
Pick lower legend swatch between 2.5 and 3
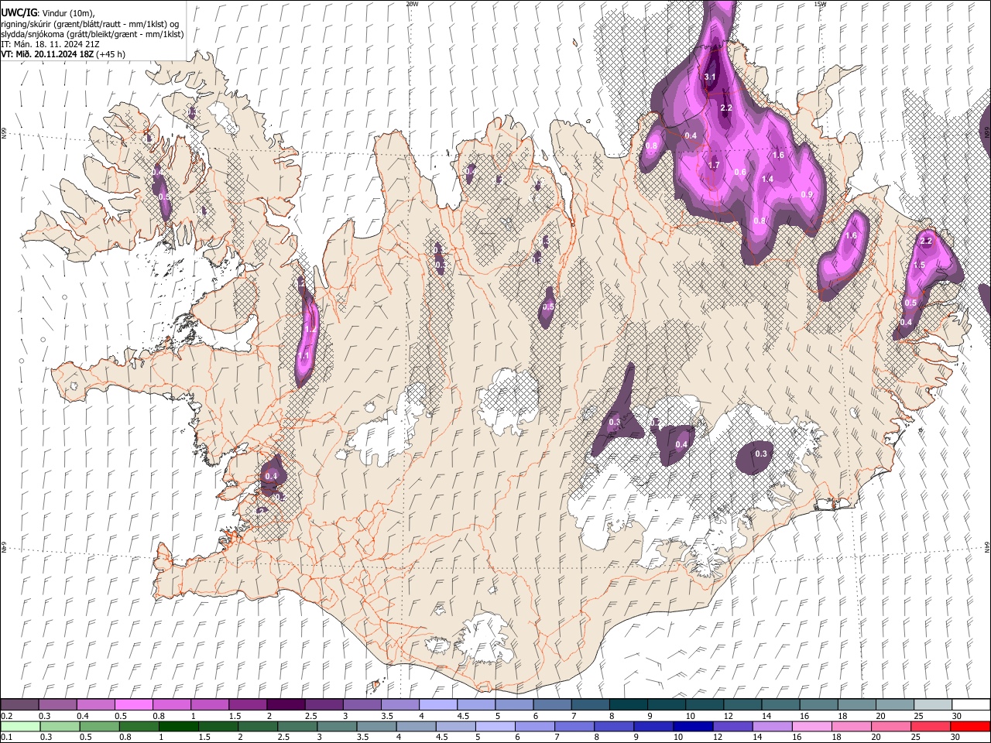298,726
